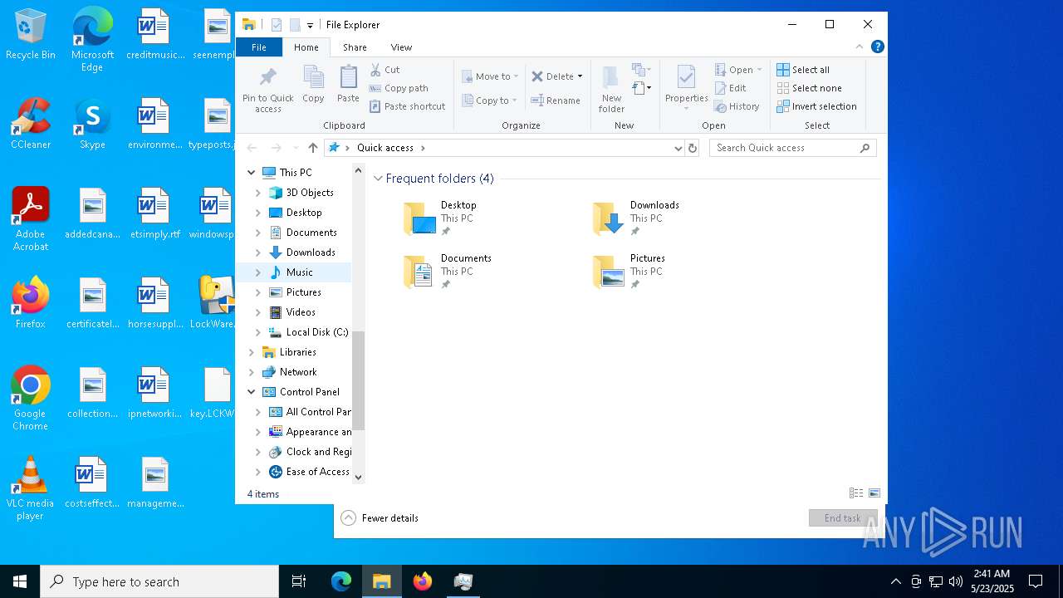This screenshot has width=1063, height=598.
Task: Open Firefox from the taskbar
Action: click(423, 581)
